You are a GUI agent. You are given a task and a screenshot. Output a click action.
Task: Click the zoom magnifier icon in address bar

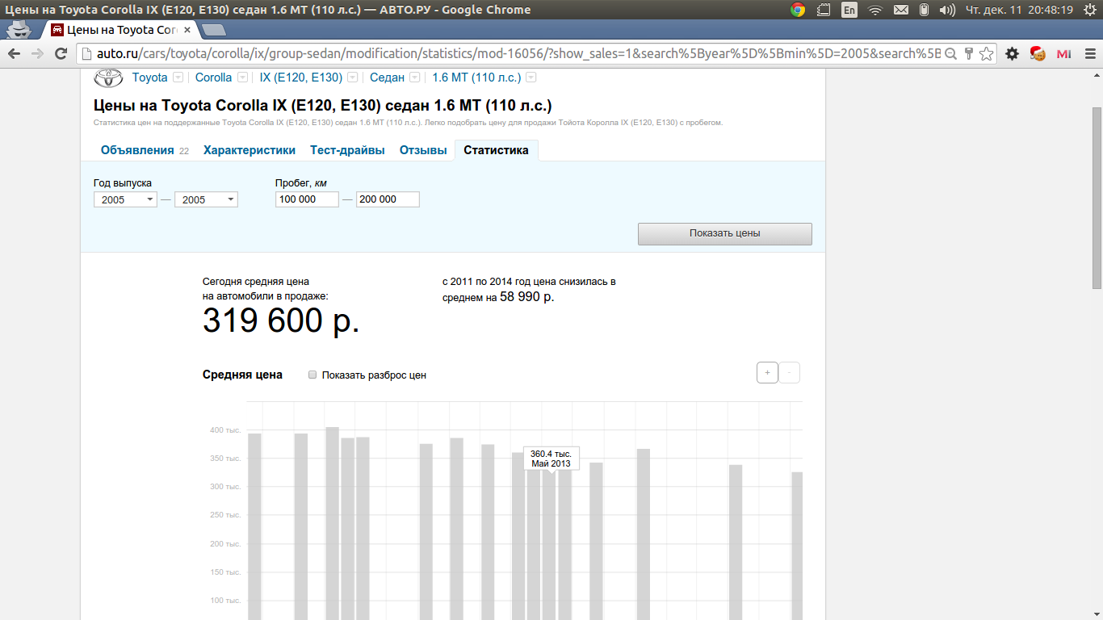pyautogui.click(x=950, y=53)
